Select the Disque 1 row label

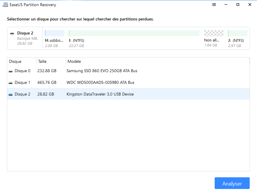(x=22, y=82)
